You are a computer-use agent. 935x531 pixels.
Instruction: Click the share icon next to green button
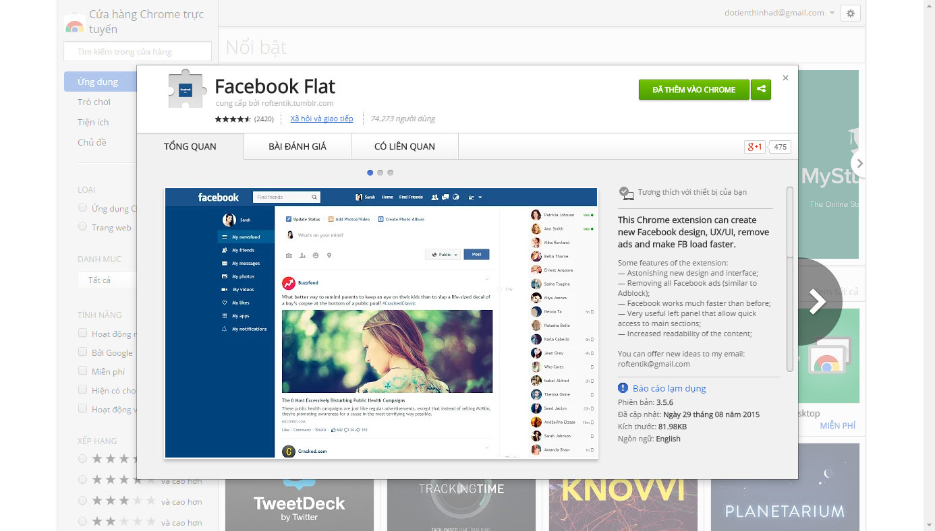[x=761, y=90]
